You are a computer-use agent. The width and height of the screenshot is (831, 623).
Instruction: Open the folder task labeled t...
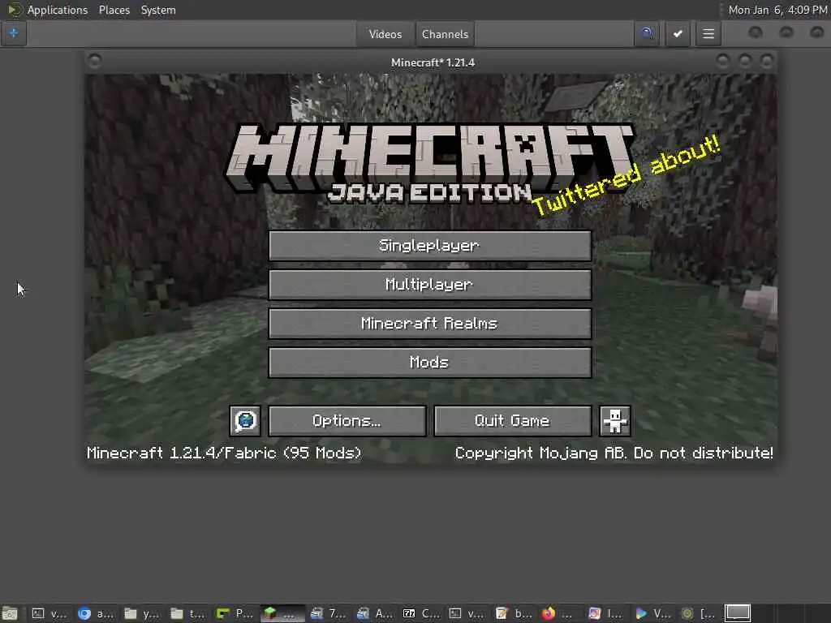(x=187, y=613)
